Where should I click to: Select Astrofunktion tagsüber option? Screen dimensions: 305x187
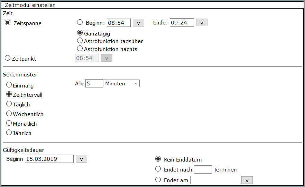(80, 40)
